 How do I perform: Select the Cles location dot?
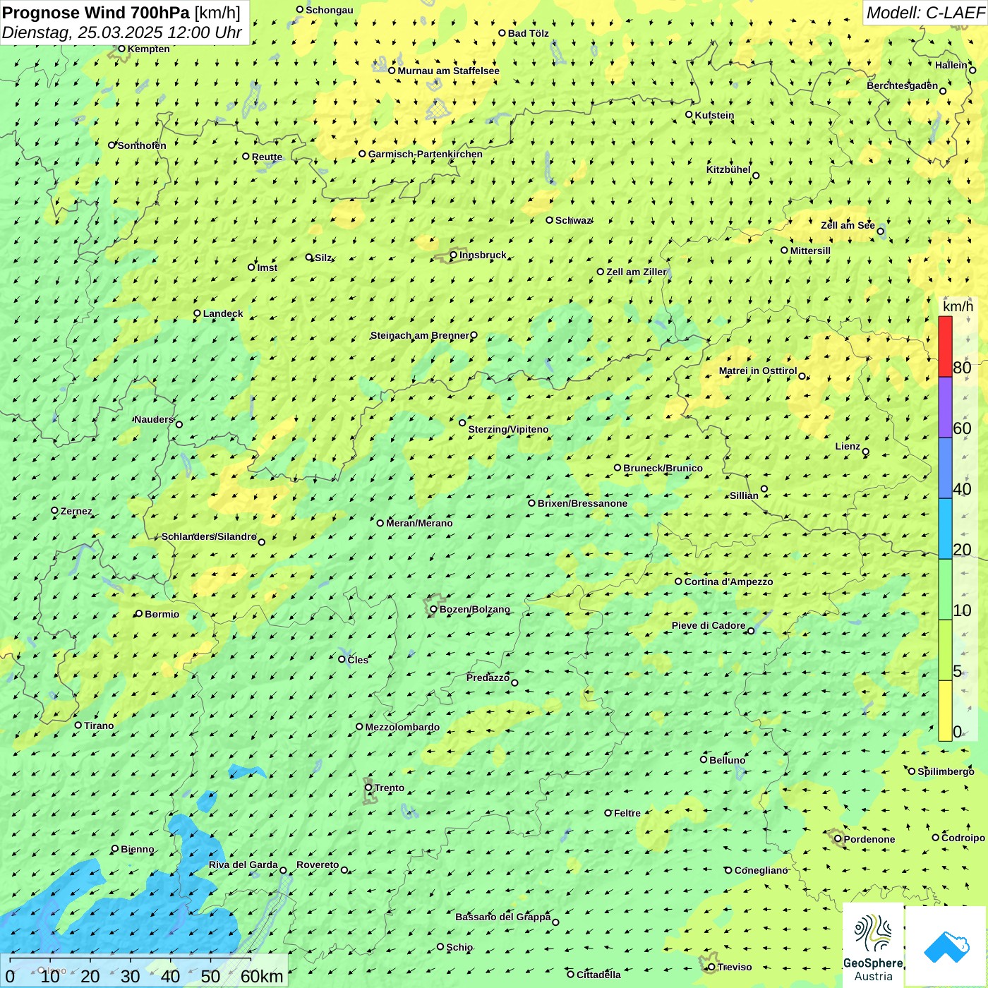pos(342,659)
